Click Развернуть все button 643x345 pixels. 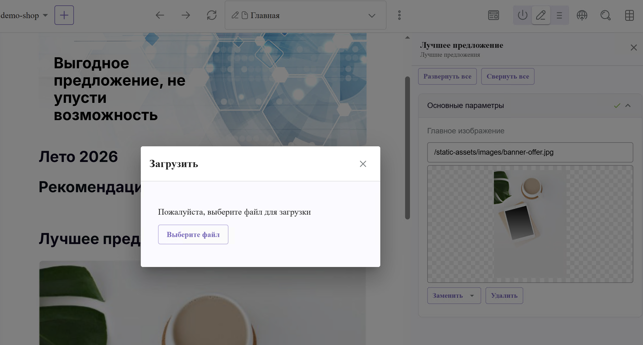pyautogui.click(x=447, y=76)
